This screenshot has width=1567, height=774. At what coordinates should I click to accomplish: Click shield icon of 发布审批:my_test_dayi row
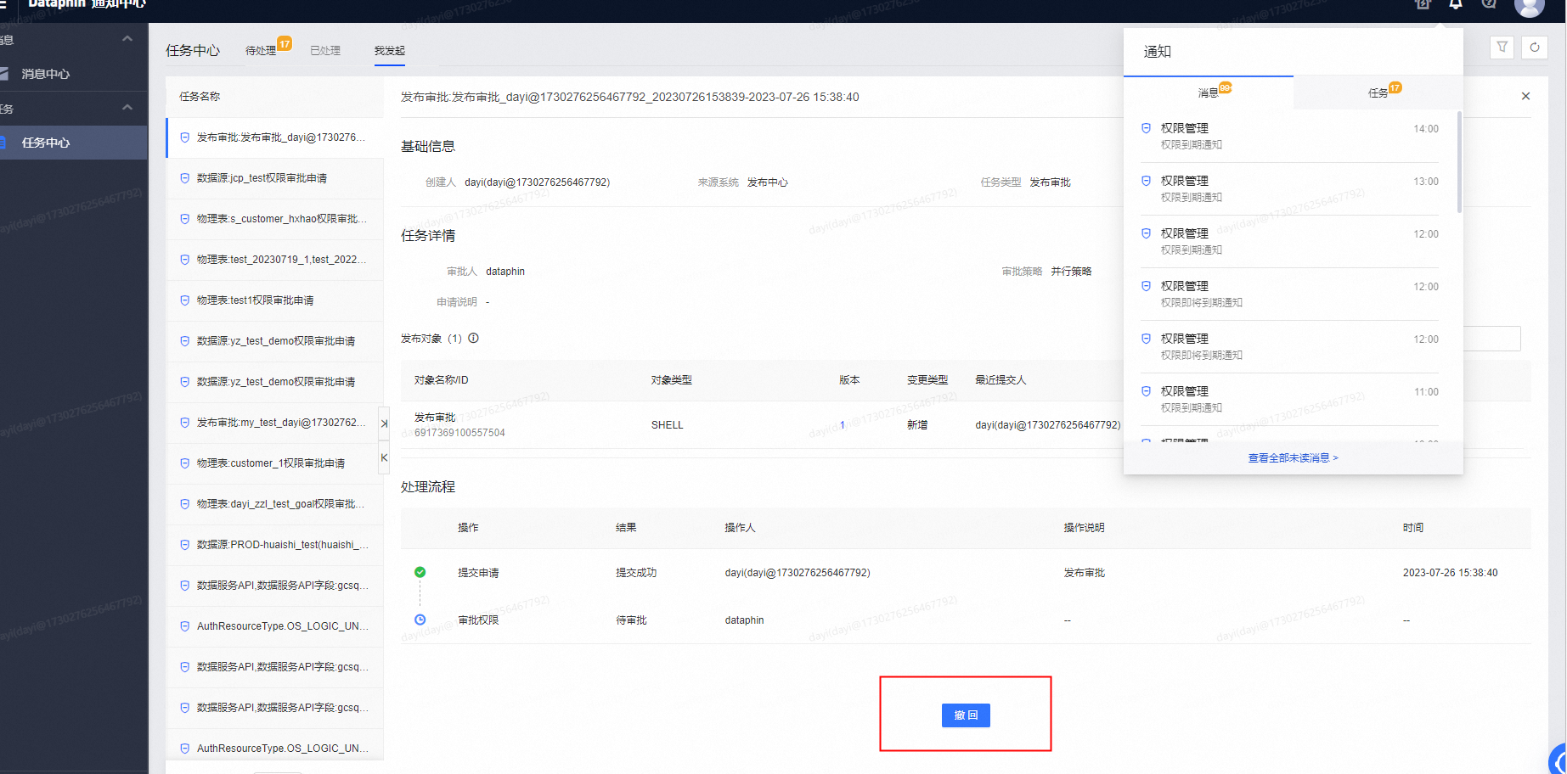[185, 423]
